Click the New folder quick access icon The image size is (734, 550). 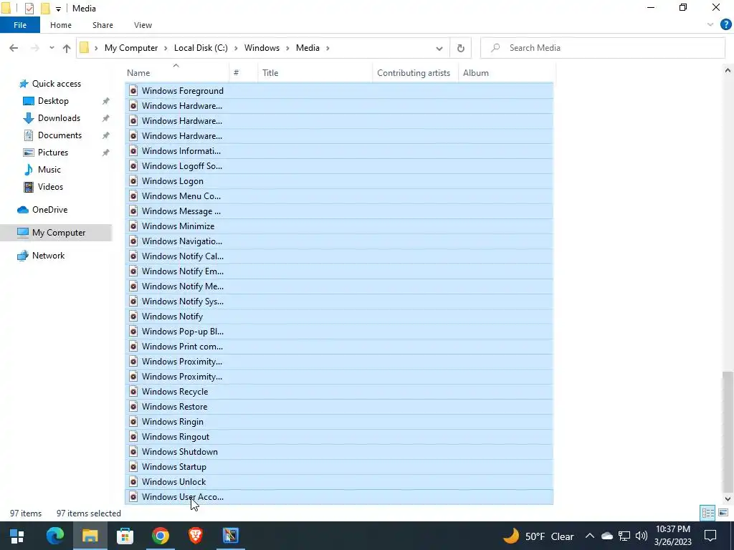pyautogui.click(x=45, y=9)
